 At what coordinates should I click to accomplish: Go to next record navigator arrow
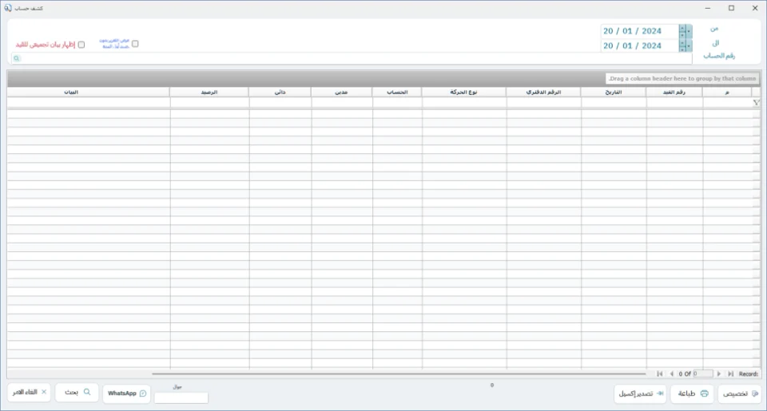718,373
